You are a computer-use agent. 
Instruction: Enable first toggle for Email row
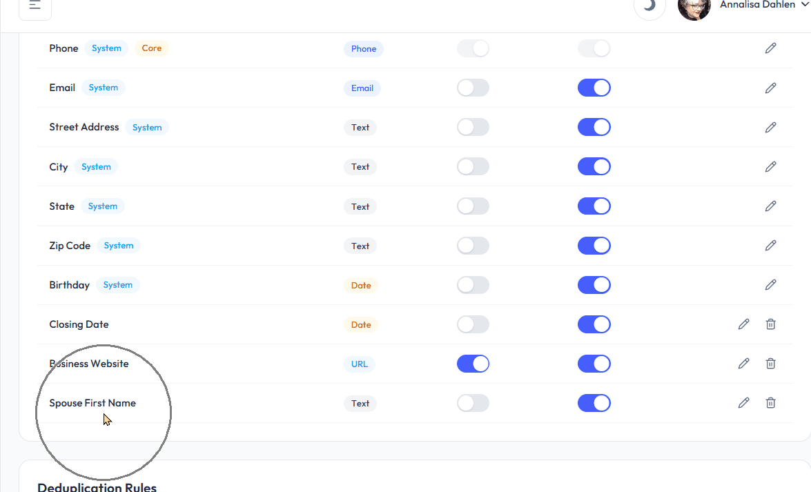pyautogui.click(x=473, y=88)
